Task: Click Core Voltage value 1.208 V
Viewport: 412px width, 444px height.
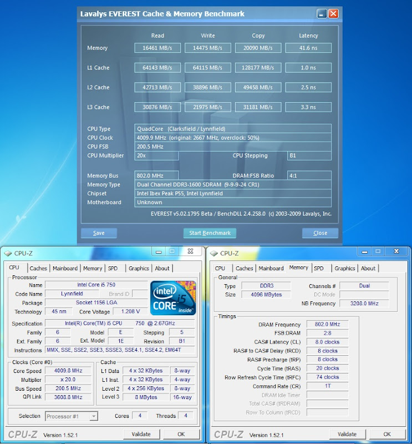Action: tap(130, 311)
